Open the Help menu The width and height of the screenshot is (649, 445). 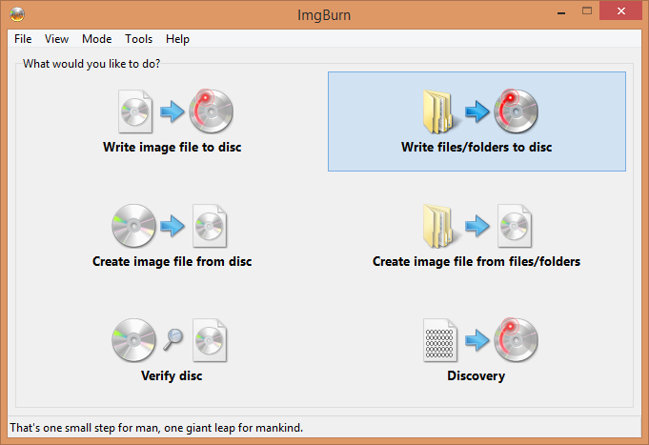tap(177, 39)
